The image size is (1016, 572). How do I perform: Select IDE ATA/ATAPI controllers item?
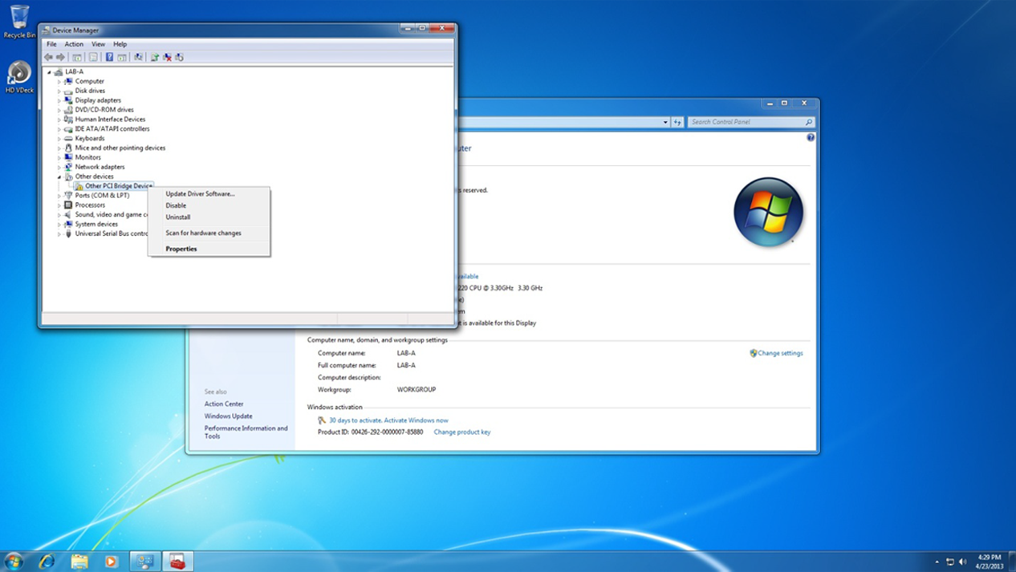point(112,129)
